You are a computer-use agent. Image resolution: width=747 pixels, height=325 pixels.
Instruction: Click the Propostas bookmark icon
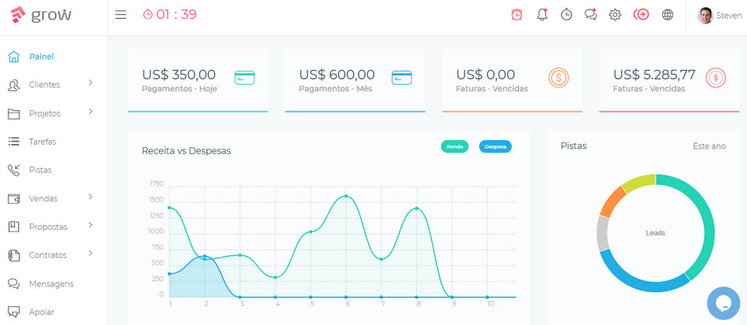click(x=14, y=227)
